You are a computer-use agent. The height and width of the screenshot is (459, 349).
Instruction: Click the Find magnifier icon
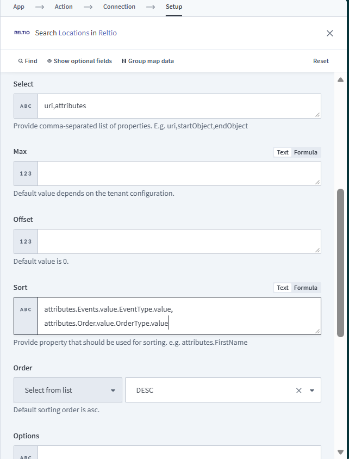pyautogui.click(x=21, y=61)
